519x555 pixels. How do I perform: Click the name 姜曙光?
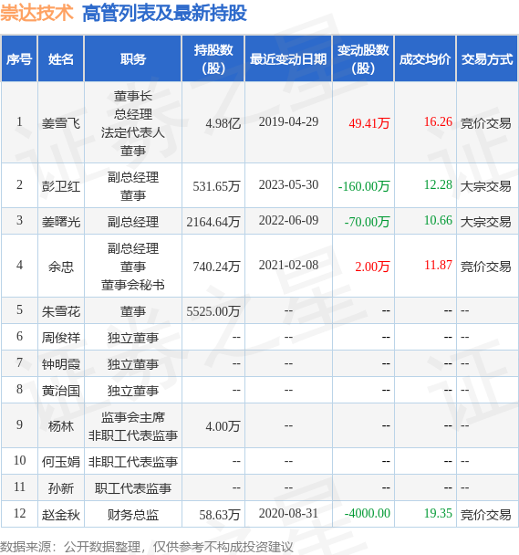(x=61, y=222)
